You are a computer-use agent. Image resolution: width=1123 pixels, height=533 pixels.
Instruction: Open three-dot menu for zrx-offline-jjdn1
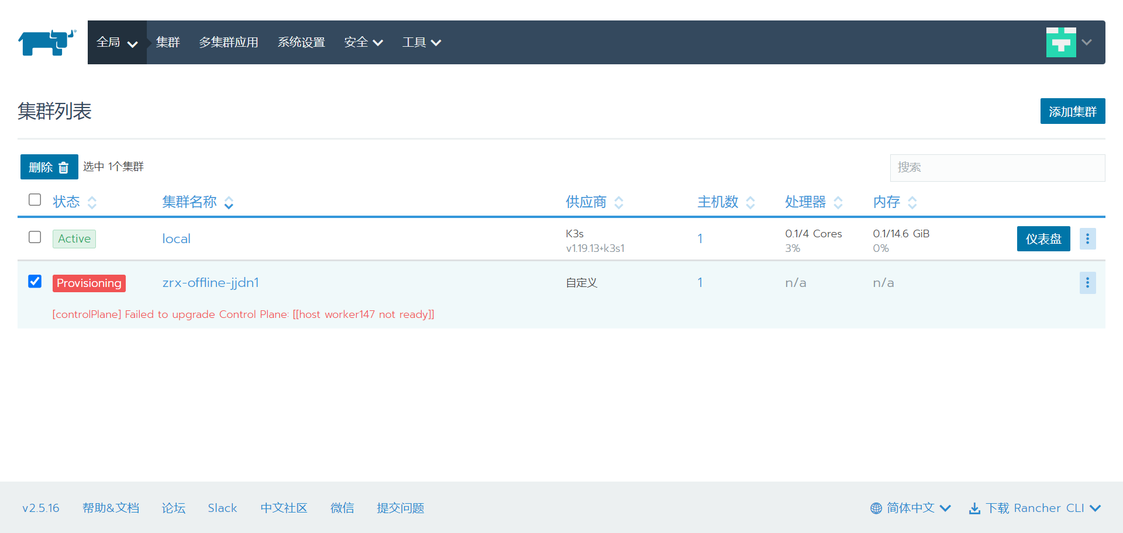[x=1087, y=283]
